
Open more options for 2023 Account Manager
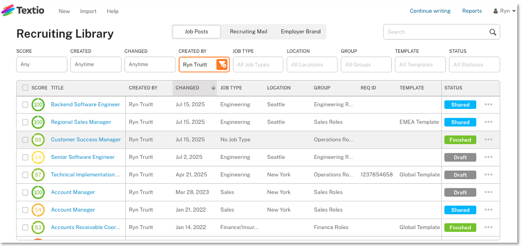(x=488, y=192)
